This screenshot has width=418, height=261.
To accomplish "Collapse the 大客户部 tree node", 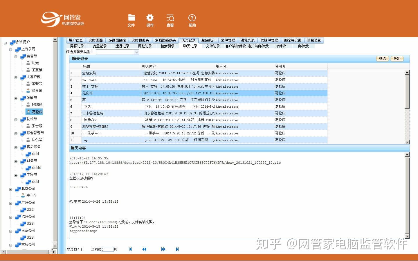I will (16, 78).
